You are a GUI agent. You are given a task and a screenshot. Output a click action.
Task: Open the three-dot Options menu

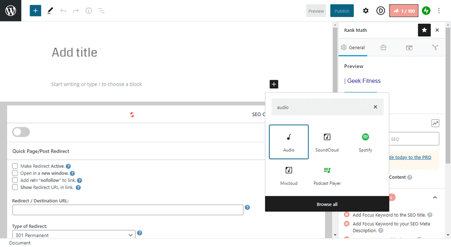coord(439,11)
